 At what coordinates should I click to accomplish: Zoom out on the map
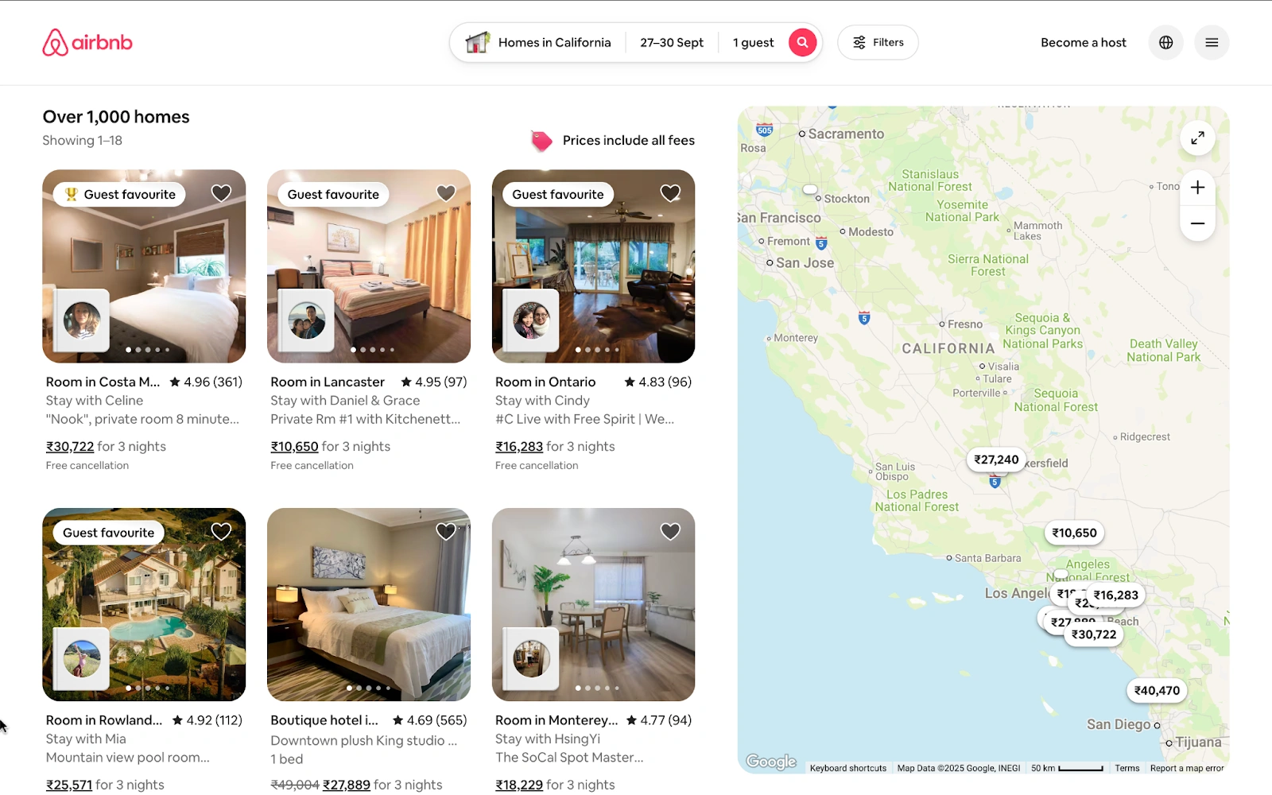tap(1197, 223)
